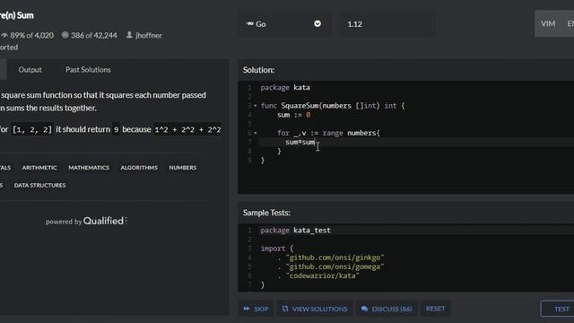Click the SKIP button
The height and width of the screenshot is (323, 574).
point(256,309)
